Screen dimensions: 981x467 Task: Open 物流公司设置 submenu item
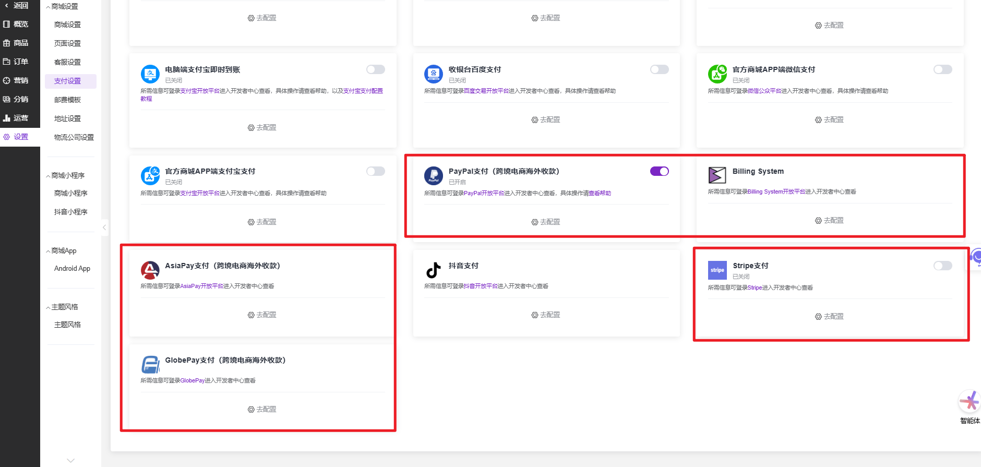pos(74,137)
